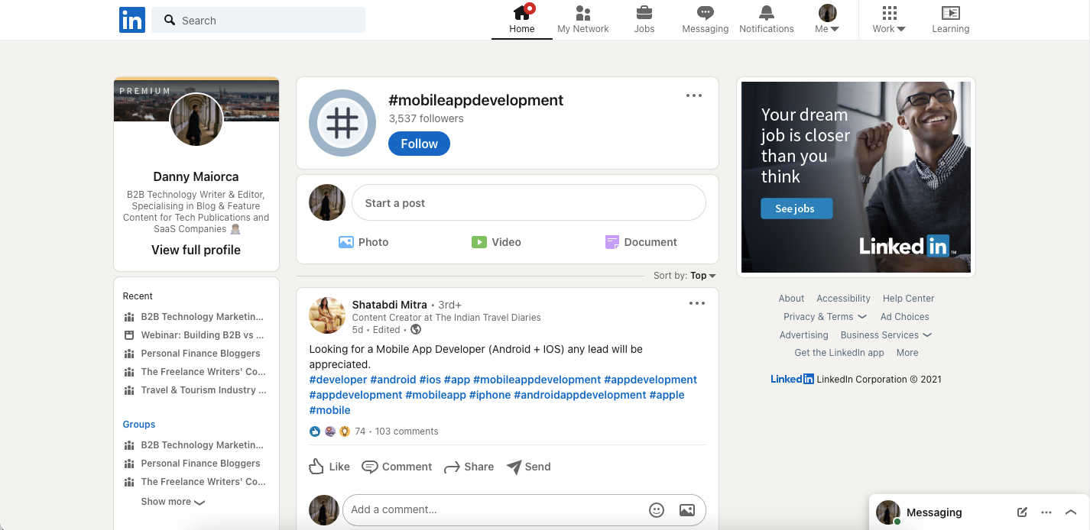Viewport: 1090px width, 530px height.
Task: Expand Show more in the Groups sidebar
Action: coord(173,502)
